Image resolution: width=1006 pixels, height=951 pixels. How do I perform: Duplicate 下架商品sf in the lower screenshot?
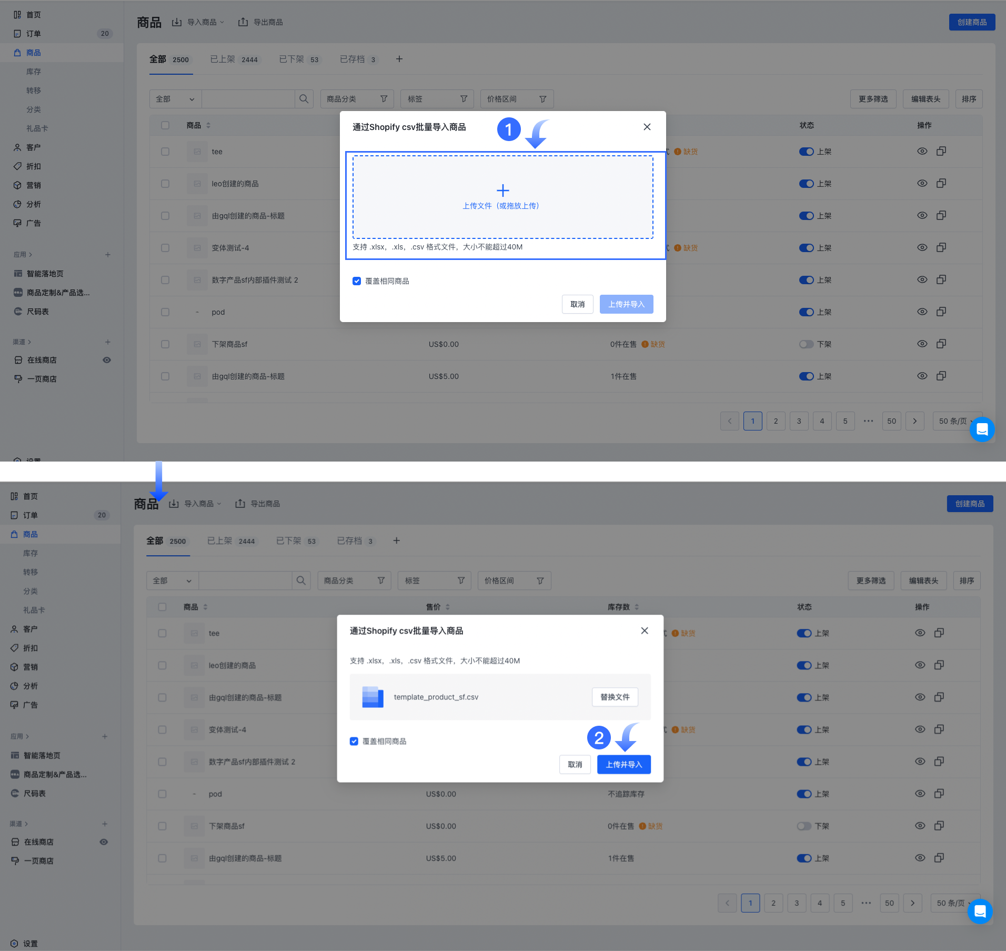[939, 826]
